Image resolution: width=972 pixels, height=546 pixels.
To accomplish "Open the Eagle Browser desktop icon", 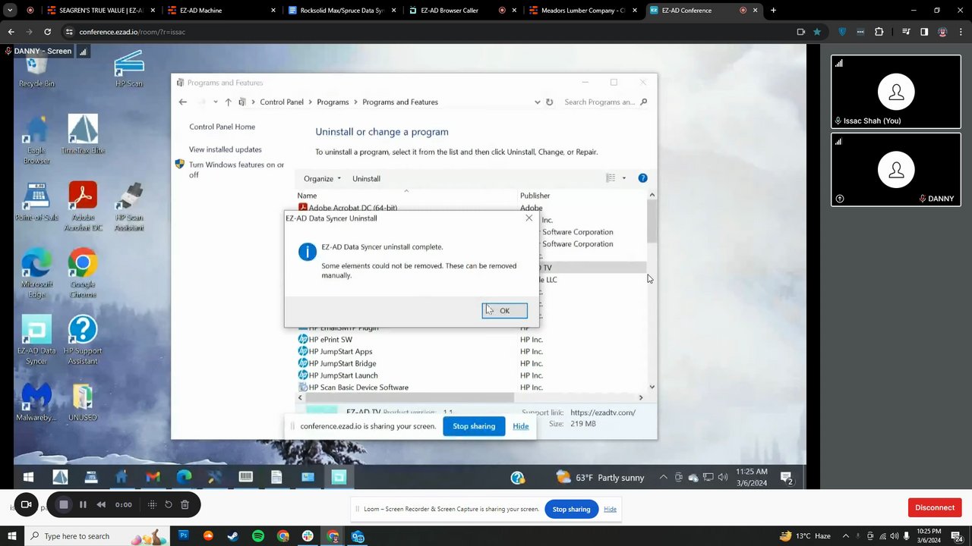I will (x=36, y=140).
